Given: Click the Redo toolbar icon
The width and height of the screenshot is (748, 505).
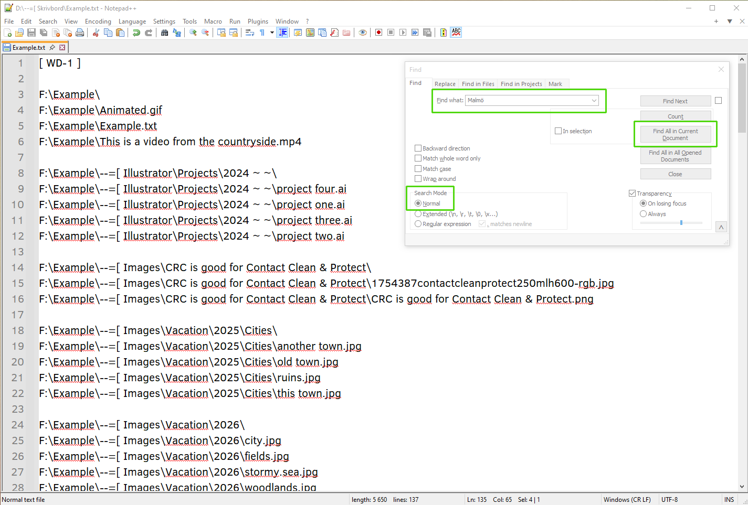Looking at the screenshot, I should [149, 33].
